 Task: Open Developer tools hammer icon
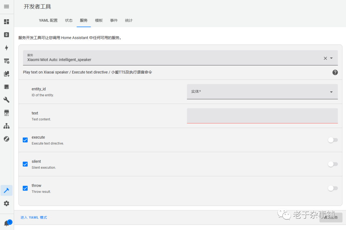click(x=6, y=190)
